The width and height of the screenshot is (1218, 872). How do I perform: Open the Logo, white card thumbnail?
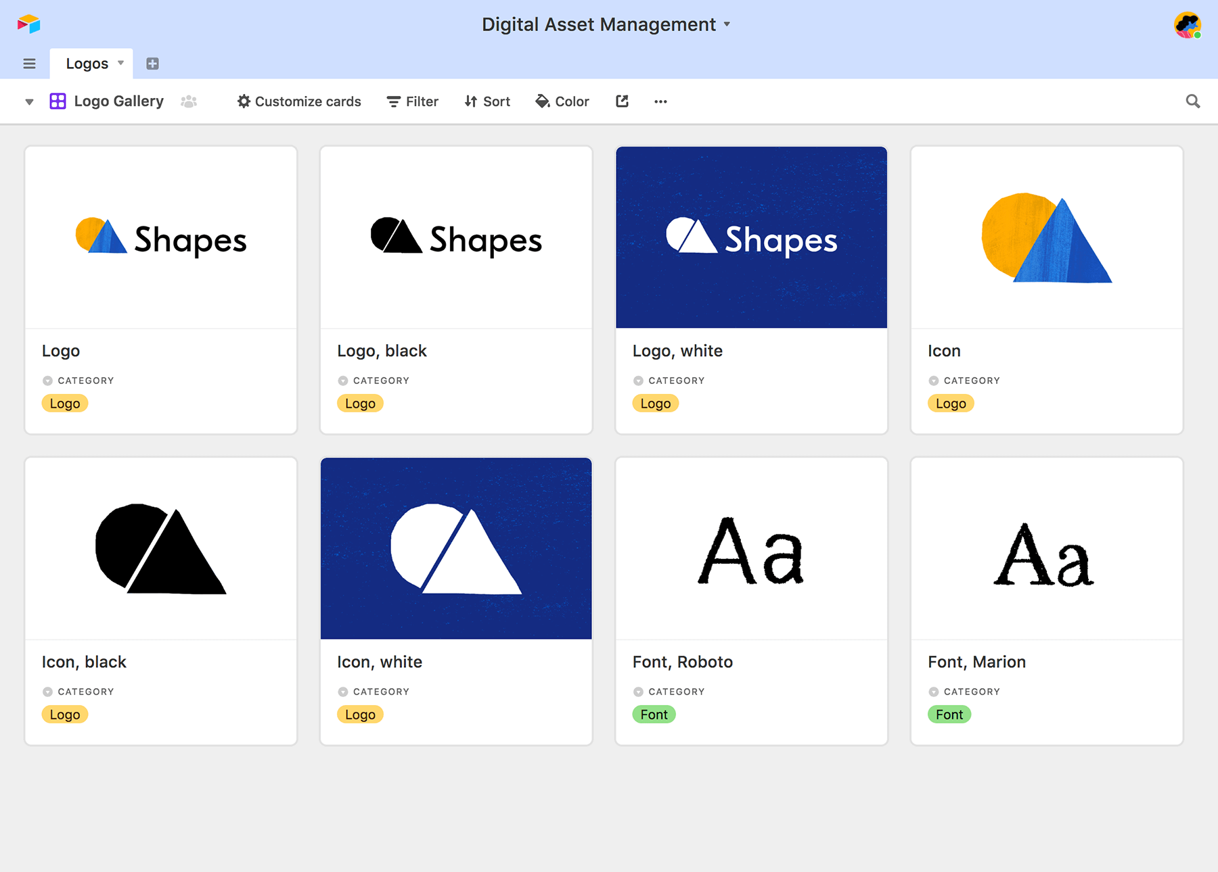click(x=751, y=237)
